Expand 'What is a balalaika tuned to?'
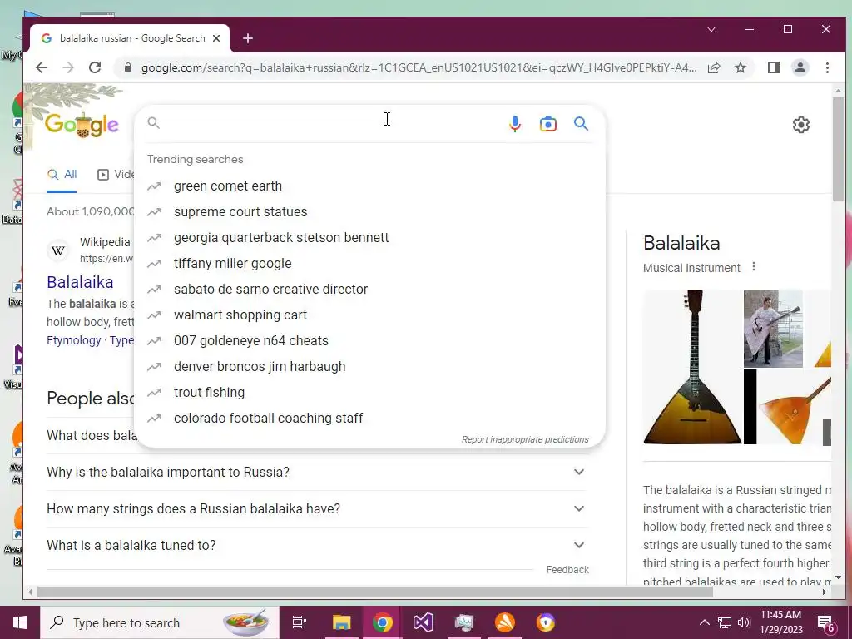Screen dimensions: 852x639 315,545
